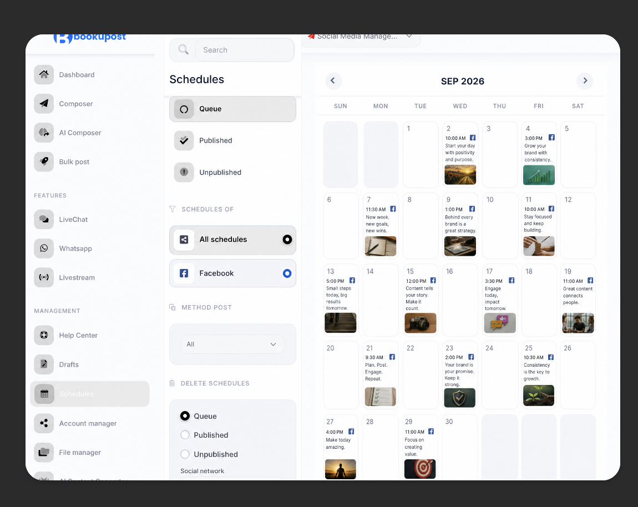This screenshot has height=507, width=638.
Task: Choose Published under Delete Schedules
Action: click(x=185, y=435)
